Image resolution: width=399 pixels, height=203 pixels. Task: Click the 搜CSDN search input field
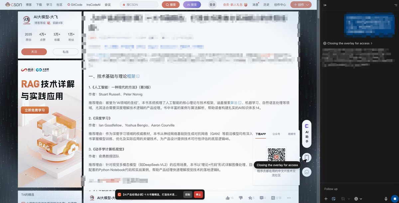pos(139,5)
